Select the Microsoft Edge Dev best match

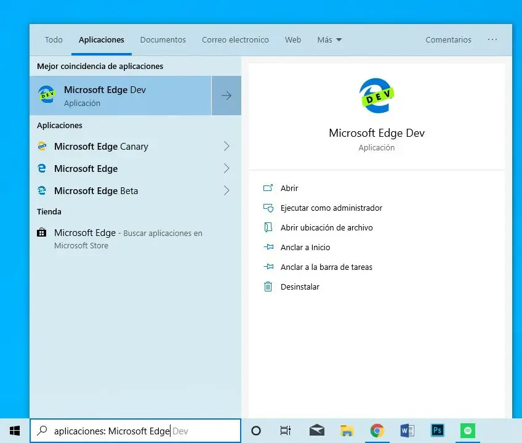(121, 96)
